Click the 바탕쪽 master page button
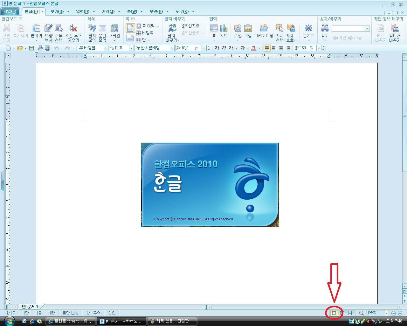Image resolution: width=407 pixels, height=326 pixels. click(x=145, y=33)
